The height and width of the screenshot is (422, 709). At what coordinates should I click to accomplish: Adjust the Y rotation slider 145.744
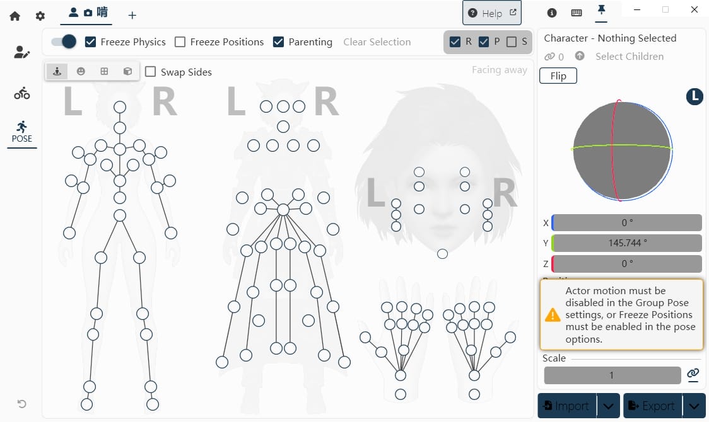pos(627,243)
